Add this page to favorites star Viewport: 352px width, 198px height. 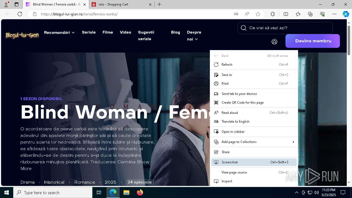tap(258, 14)
